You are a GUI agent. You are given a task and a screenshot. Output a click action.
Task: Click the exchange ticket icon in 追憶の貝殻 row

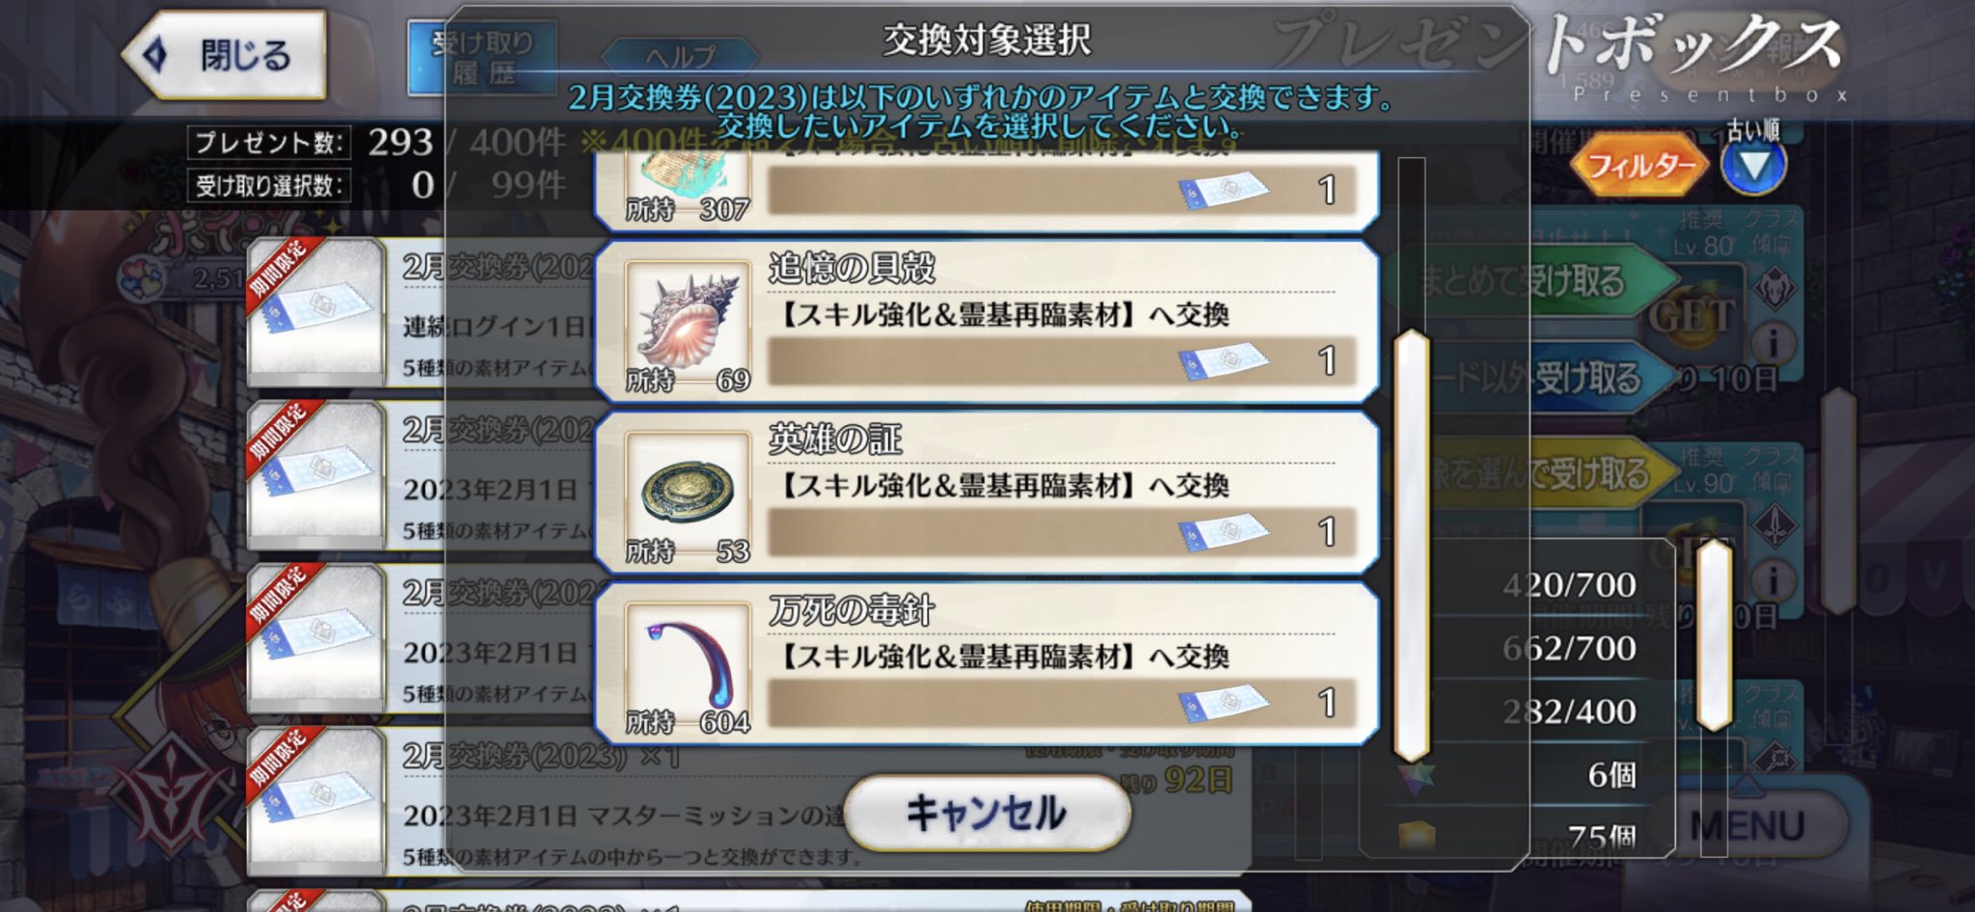1223,361
